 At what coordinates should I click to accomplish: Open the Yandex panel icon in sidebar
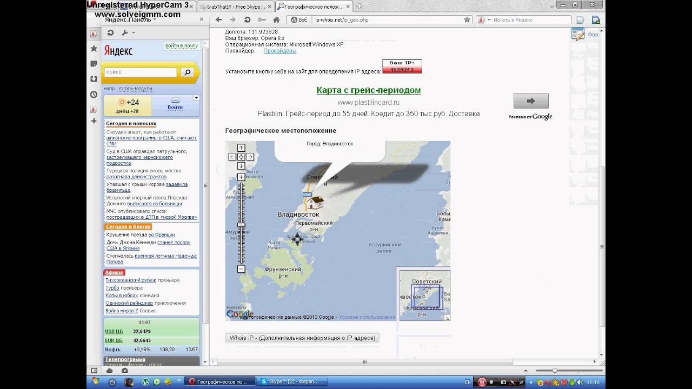click(x=94, y=33)
